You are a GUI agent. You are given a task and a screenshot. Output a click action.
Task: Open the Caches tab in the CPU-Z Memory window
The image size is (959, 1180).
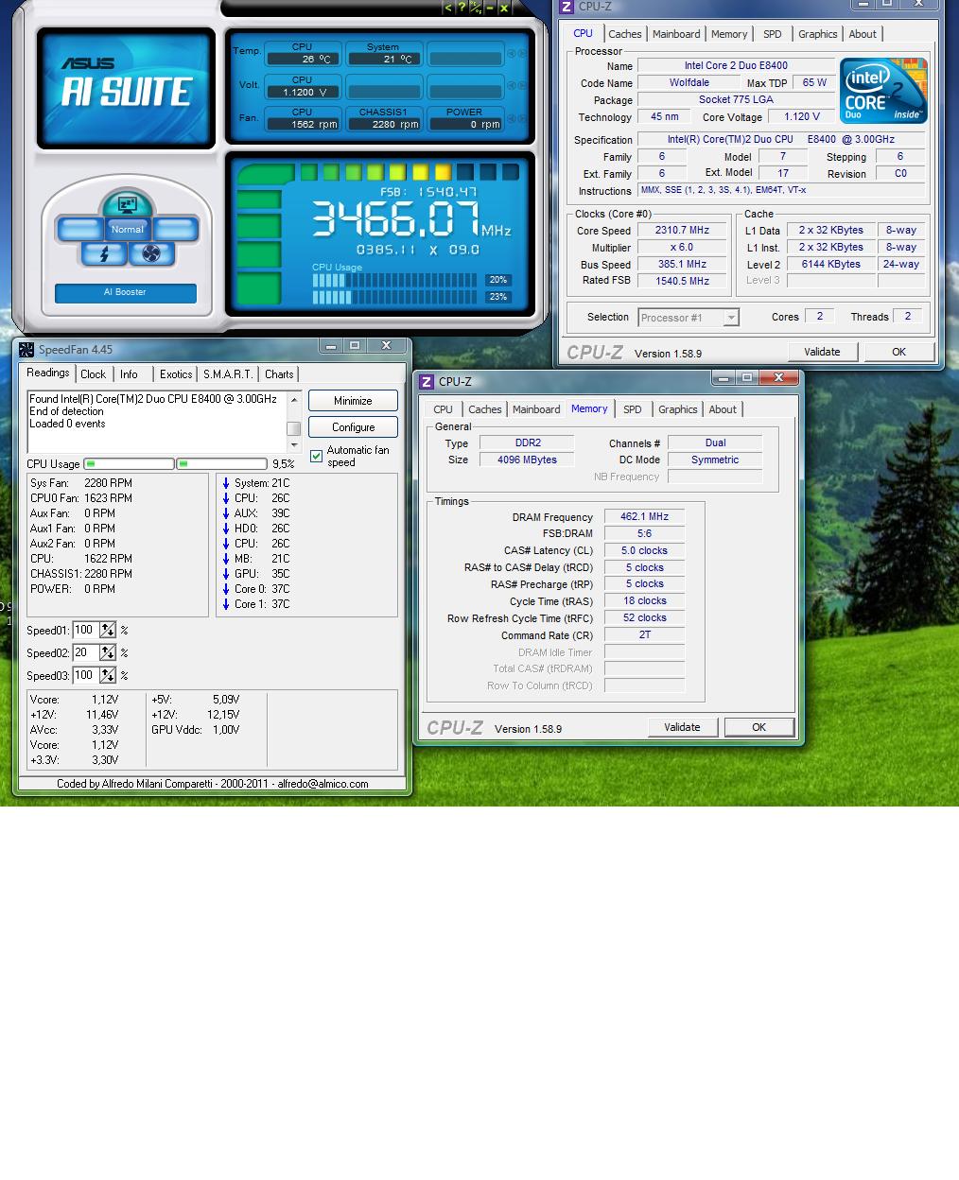(x=485, y=409)
